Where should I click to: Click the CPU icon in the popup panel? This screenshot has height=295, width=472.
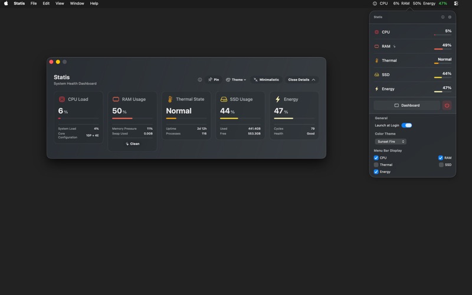[x=376, y=32]
